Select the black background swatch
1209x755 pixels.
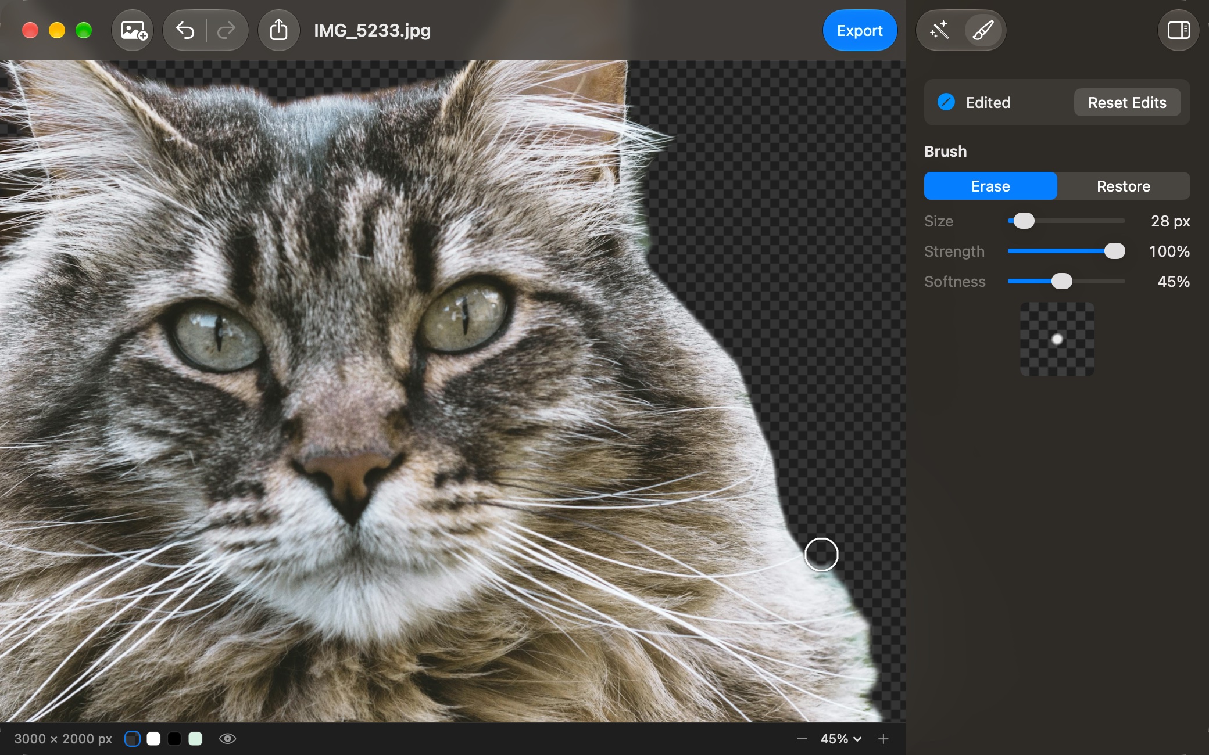pos(174,739)
